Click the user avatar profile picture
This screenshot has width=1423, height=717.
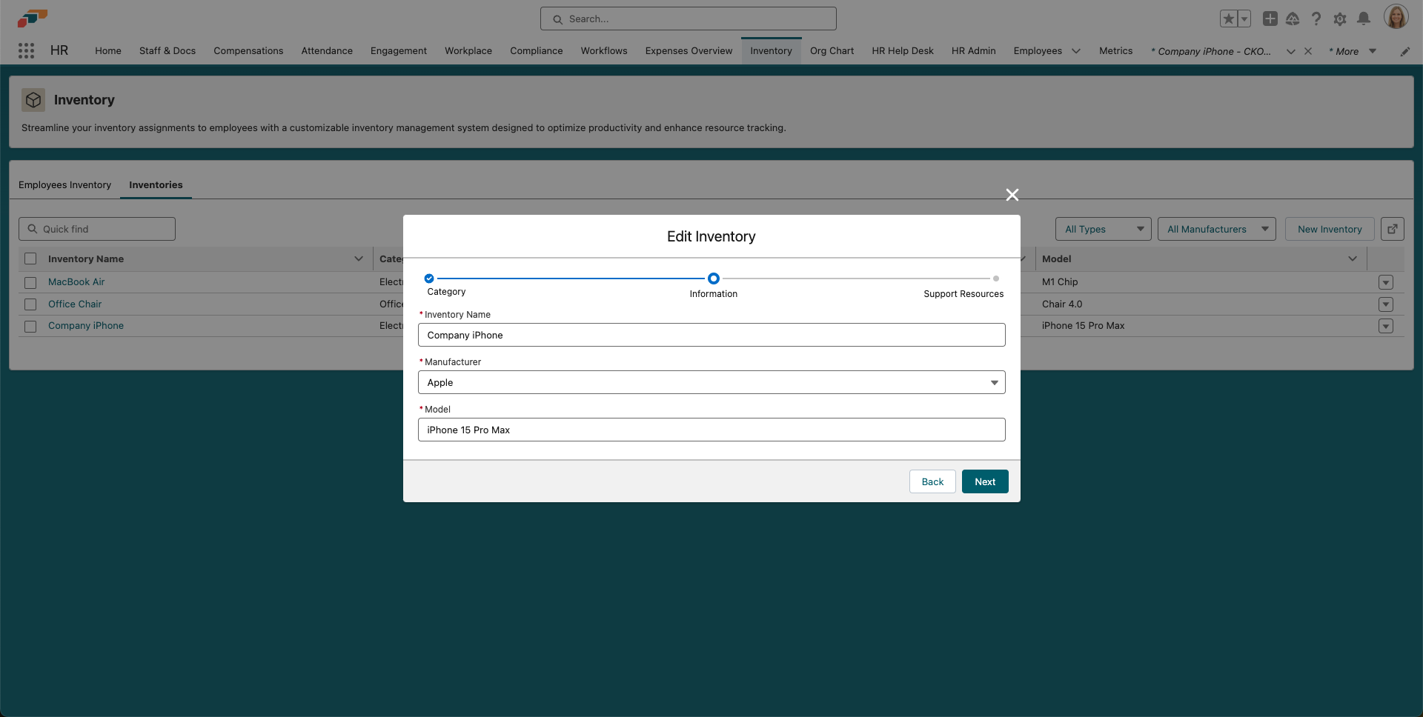1396,17
